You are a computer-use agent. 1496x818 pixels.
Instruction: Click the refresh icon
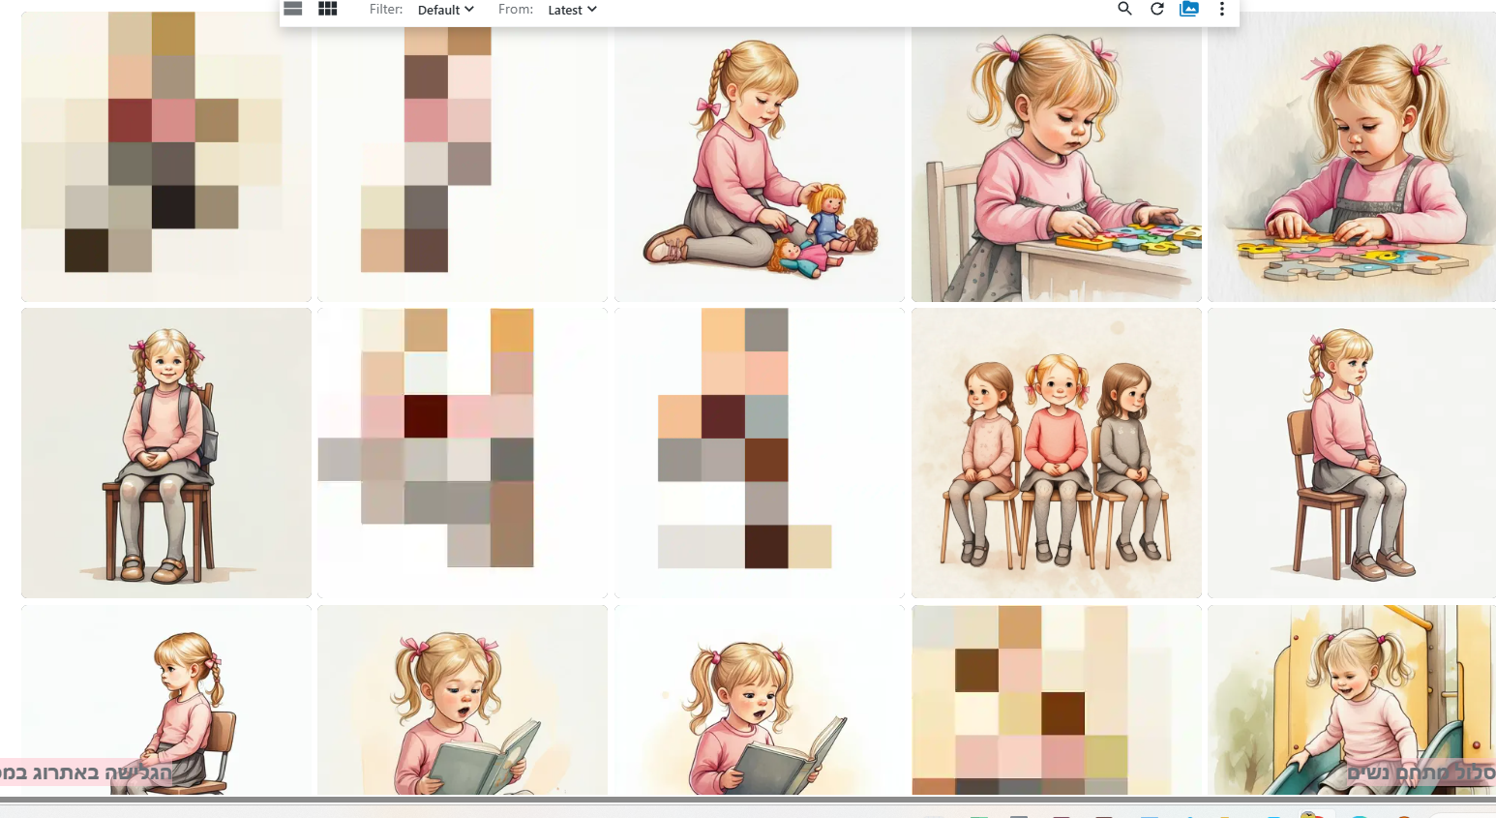[1156, 9]
